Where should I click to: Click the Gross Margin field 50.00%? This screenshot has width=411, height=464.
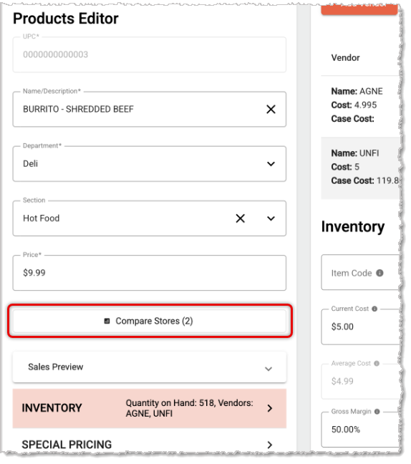360,430
